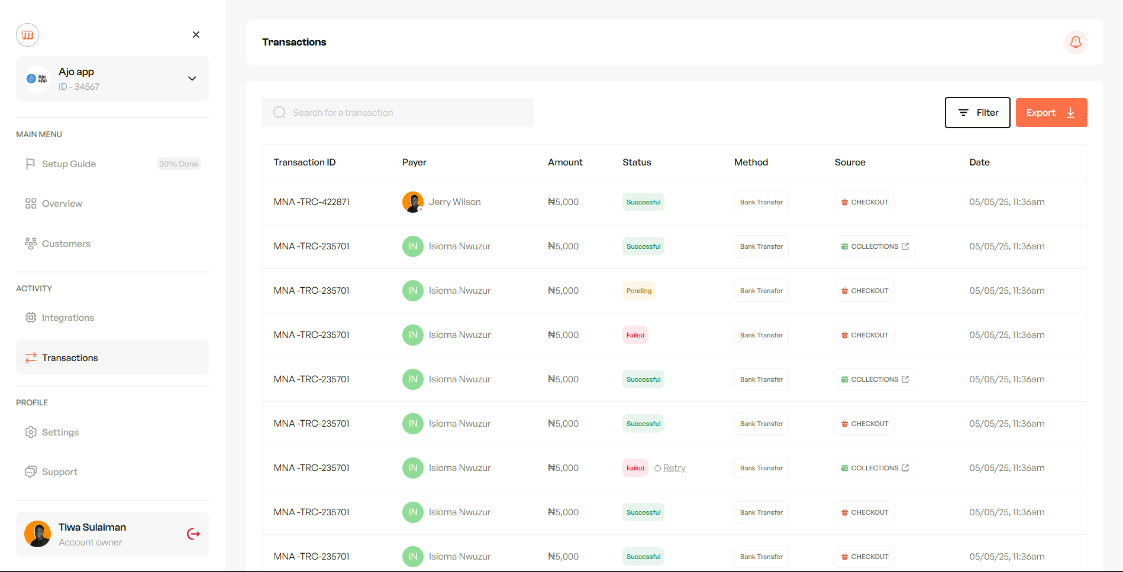This screenshot has height=572, width=1123.
Task: Open Setup Guide in main menu
Action: click(69, 164)
